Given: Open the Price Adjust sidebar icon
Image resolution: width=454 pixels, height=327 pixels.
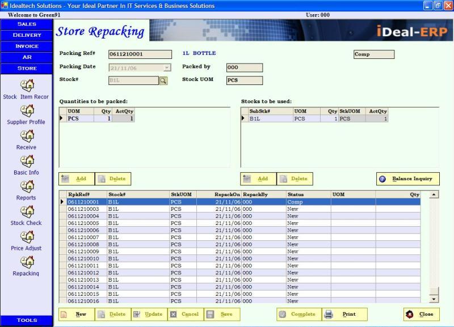Looking at the screenshot, I should (26, 237).
